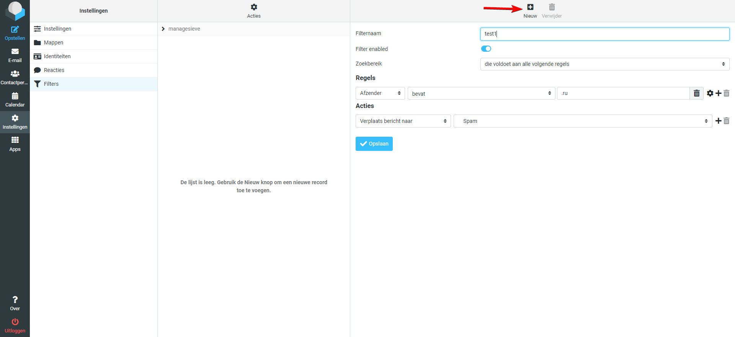Click the trash button beside .ru field

coord(696,93)
